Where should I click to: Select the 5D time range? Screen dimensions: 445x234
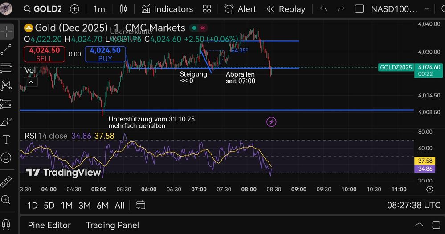pyautogui.click(x=49, y=206)
